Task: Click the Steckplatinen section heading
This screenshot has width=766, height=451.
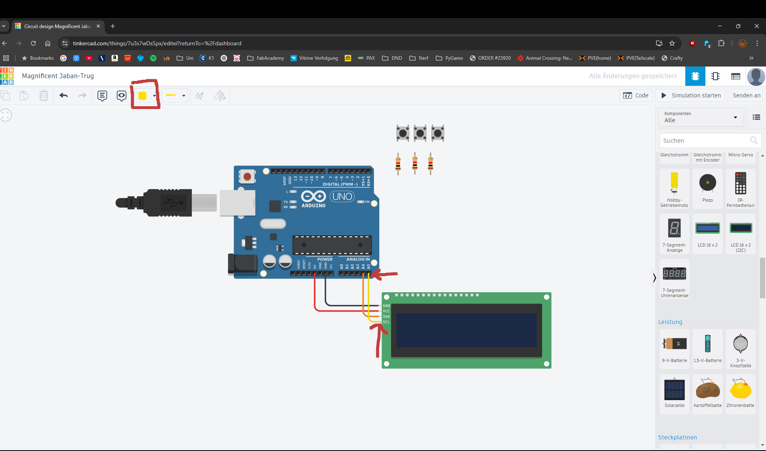Action: (x=677, y=437)
